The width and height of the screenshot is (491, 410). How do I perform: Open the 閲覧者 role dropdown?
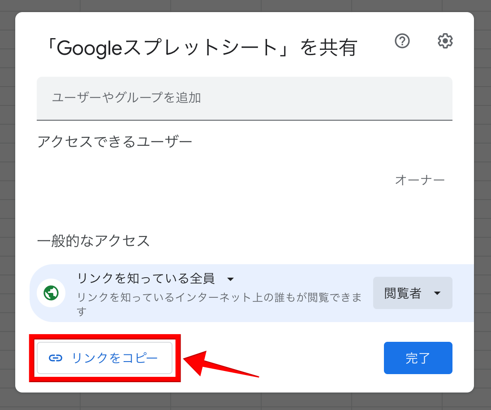[x=413, y=293]
